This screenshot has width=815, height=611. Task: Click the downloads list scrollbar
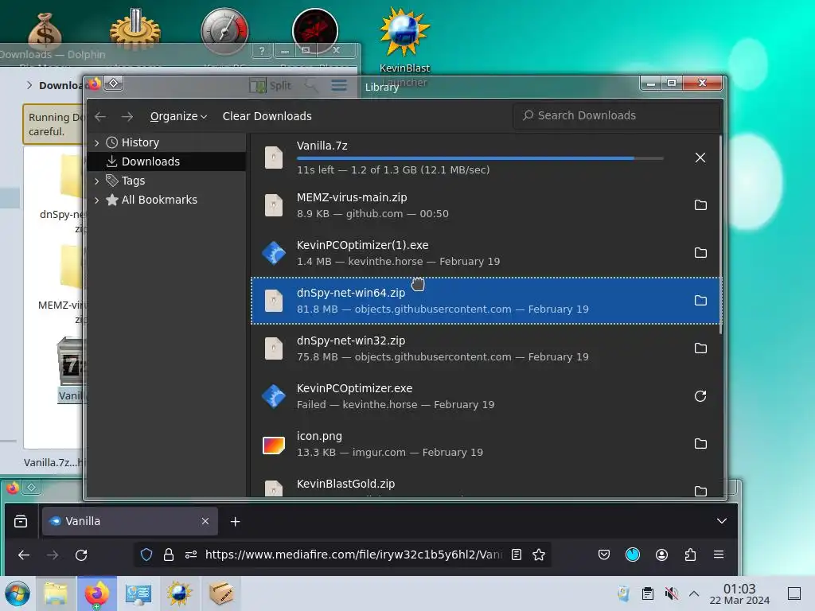coord(720,235)
